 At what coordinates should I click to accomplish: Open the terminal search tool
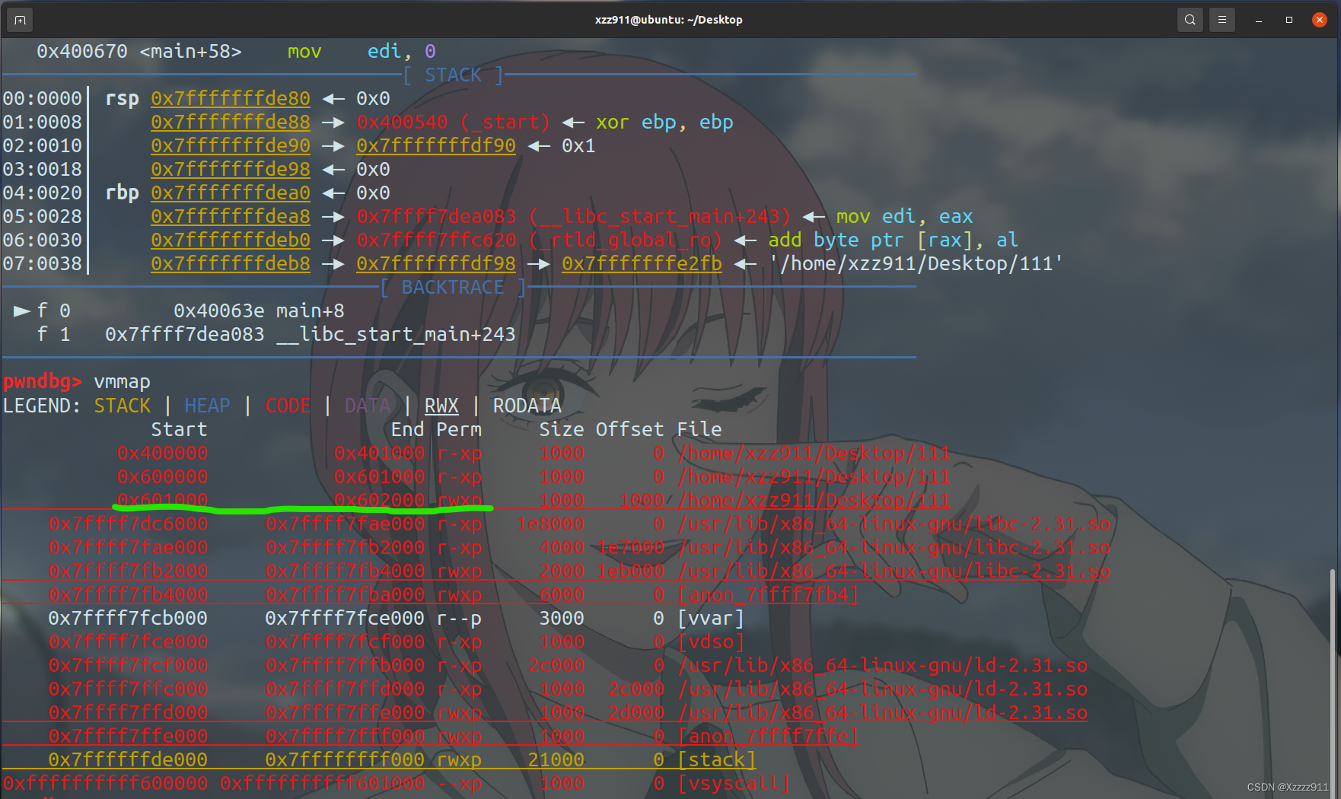tap(1190, 20)
